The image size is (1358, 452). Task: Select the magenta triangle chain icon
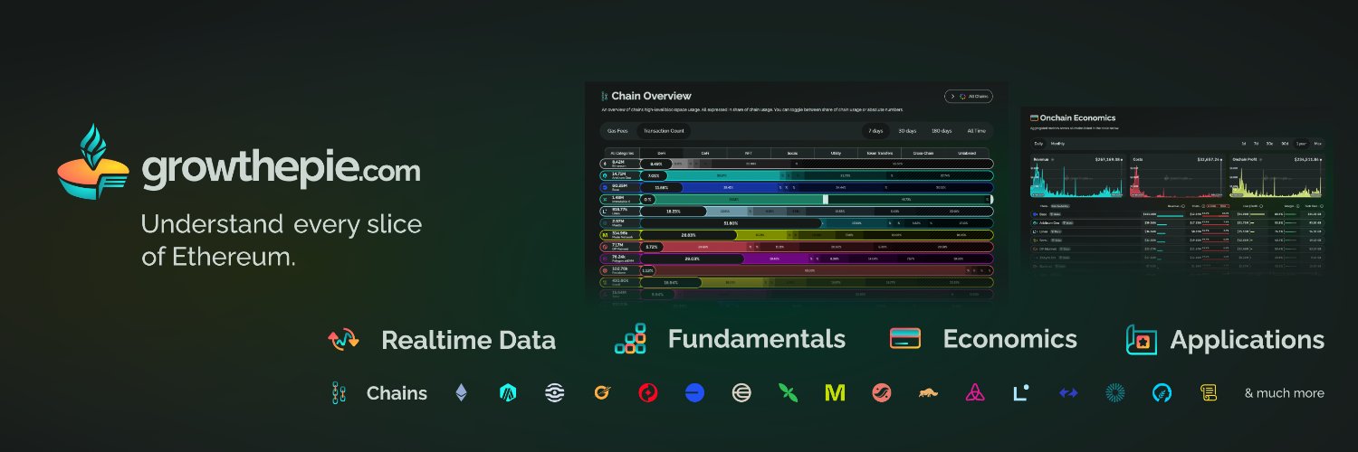coord(975,393)
